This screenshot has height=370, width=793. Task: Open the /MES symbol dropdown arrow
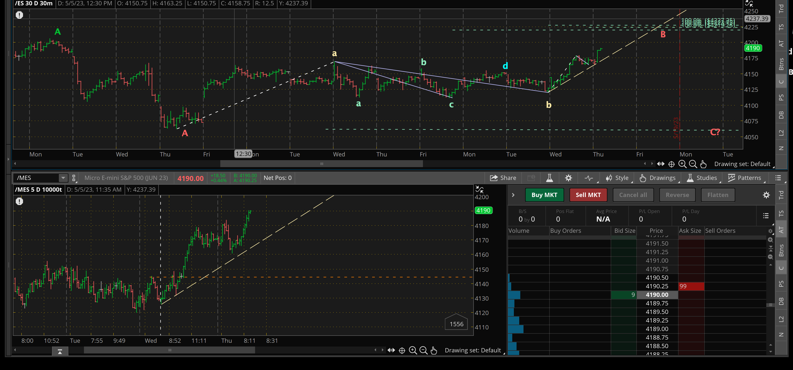coord(63,178)
